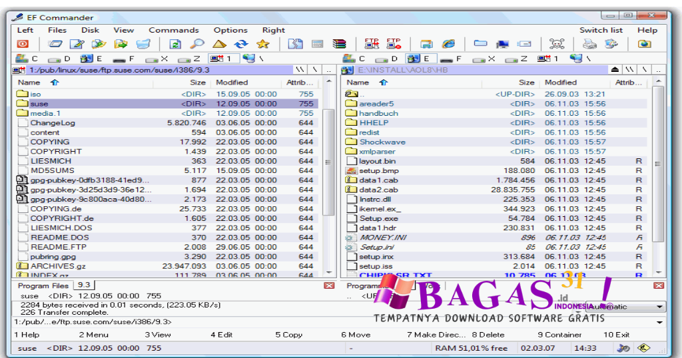Sort left panel by Name column

pos(82,82)
